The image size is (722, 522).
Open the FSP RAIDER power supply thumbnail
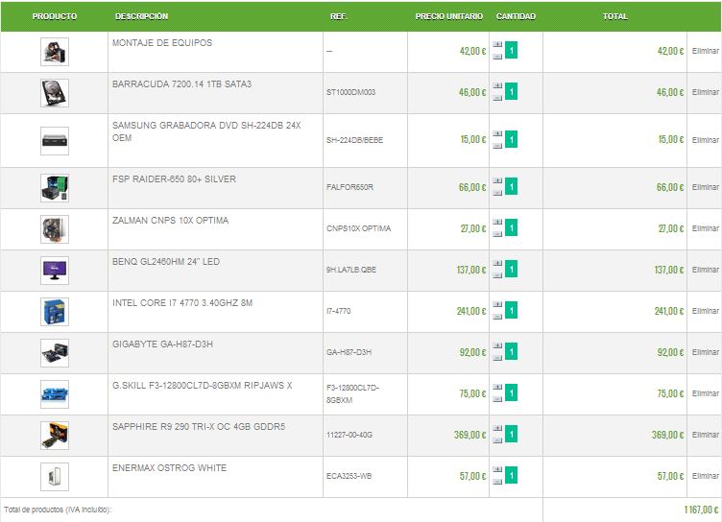[x=55, y=188]
